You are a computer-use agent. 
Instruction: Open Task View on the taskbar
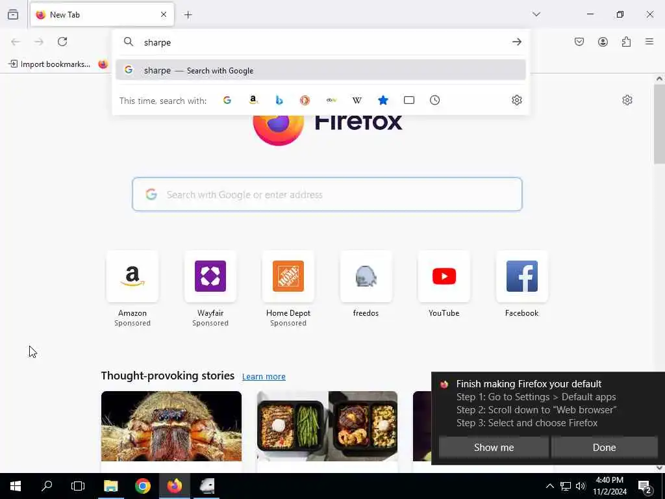tap(78, 486)
